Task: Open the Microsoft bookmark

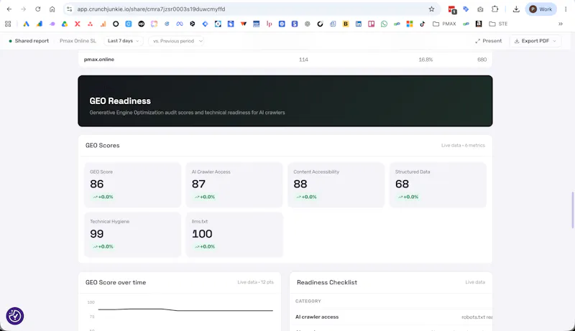Action: click(x=410, y=24)
